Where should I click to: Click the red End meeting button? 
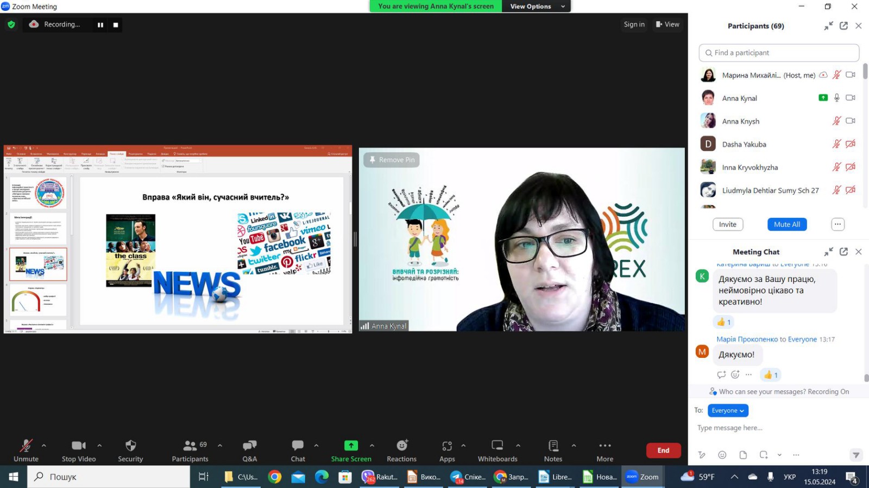[x=663, y=451]
